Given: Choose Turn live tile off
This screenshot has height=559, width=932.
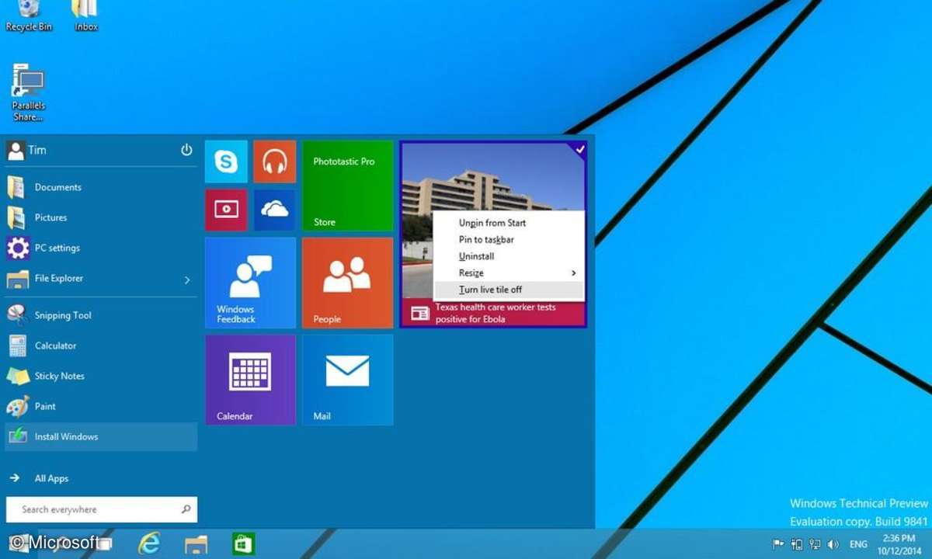Looking at the screenshot, I should click(508, 290).
